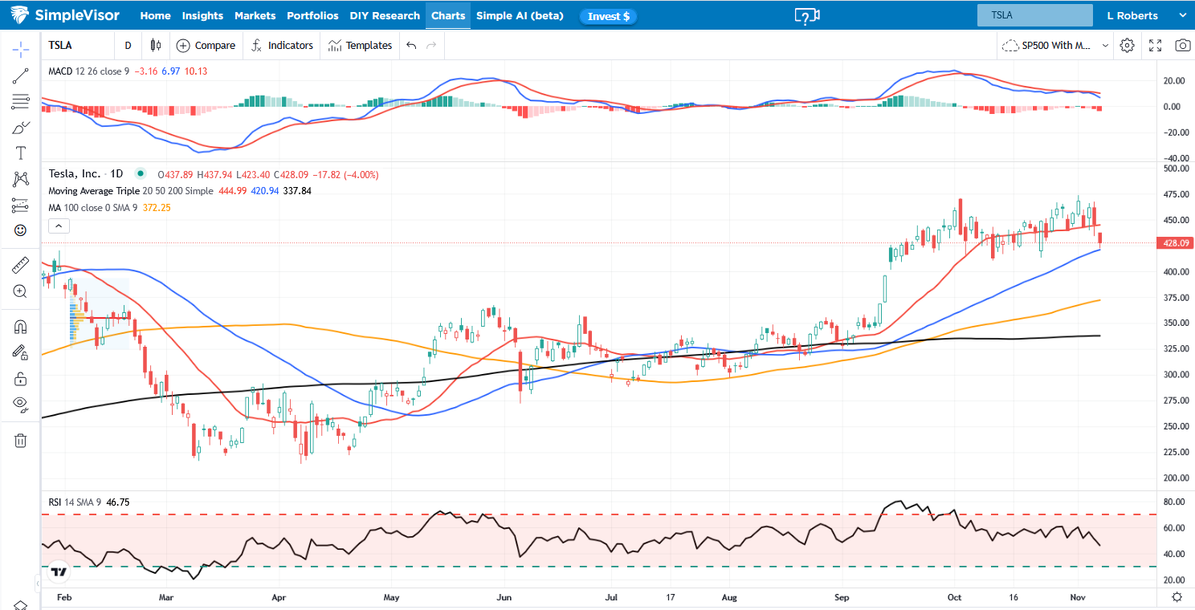Image resolution: width=1195 pixels, height=610 pixels.
Task: Open the Brush drawing tool
Action: click(x=22, y=127)
